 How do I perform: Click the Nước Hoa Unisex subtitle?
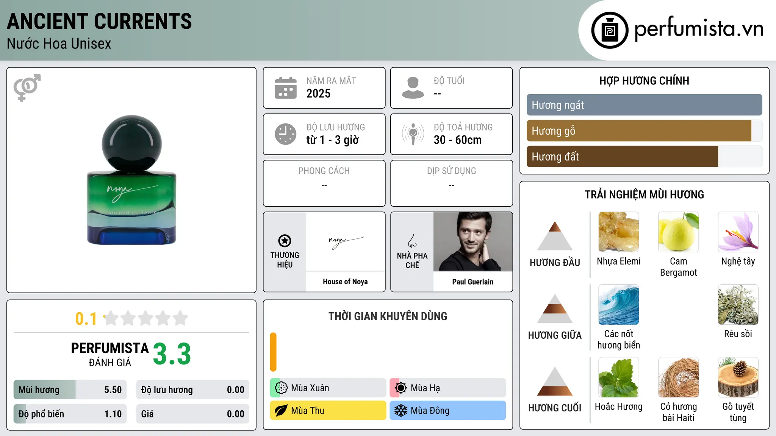59,44
